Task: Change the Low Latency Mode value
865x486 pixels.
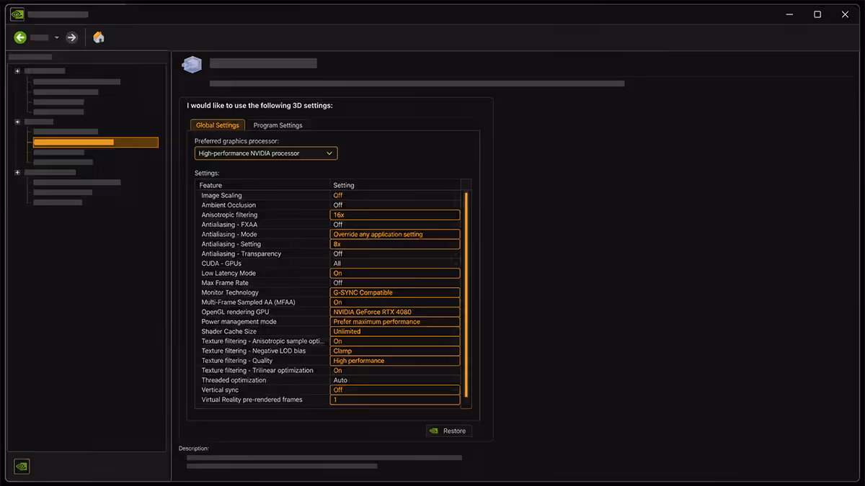Action: pyautogui.click(x=395, y=273)
